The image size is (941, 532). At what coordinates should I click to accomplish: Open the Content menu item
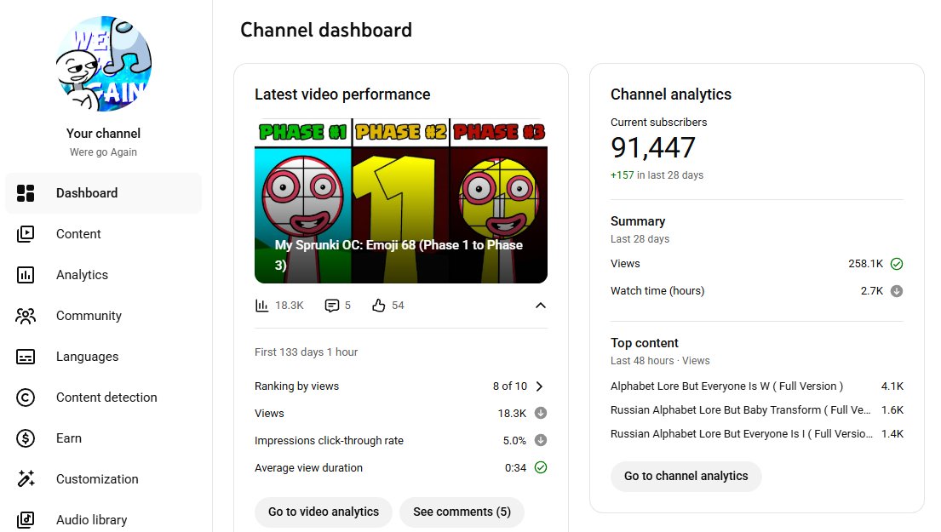[103, 234]
